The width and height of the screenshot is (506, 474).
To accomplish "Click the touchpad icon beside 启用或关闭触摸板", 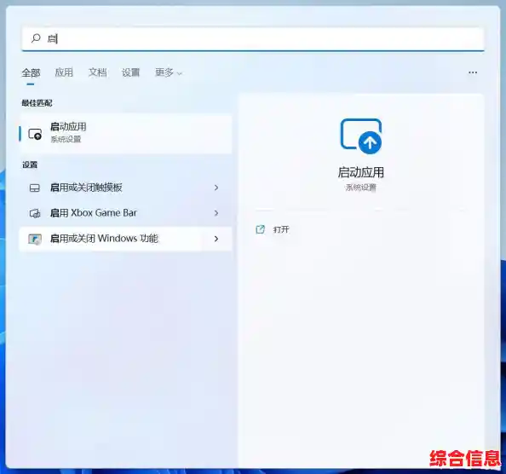I will [x=35, y=188].
